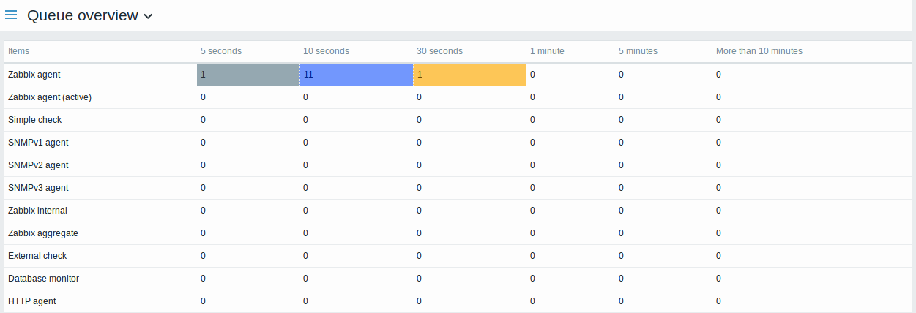Select the Zabbix agent (active) row label
Image resolution: width=916 pixels, height=313 pixels.
click(x=49, y=97)
